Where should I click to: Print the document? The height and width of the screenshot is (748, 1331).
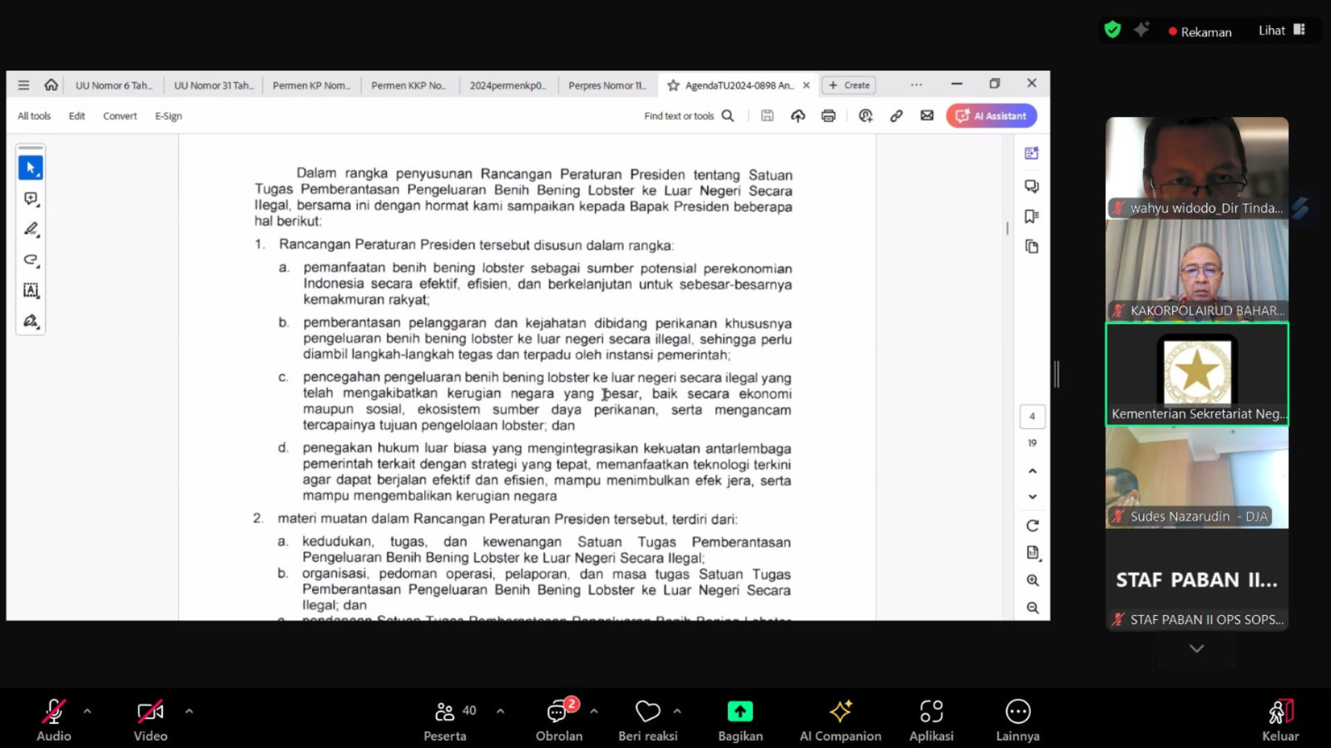[x=828, y=116]
